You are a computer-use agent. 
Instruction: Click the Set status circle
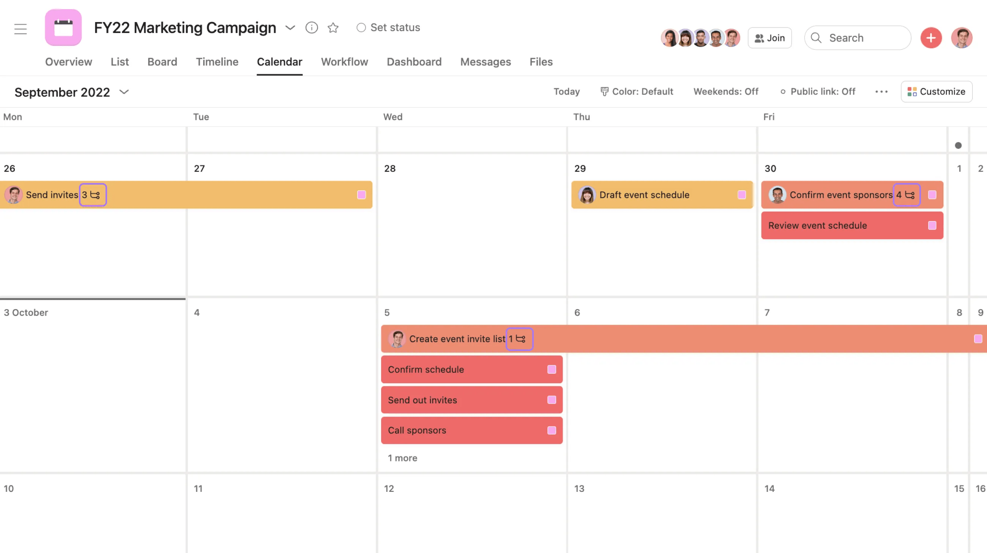361,27
